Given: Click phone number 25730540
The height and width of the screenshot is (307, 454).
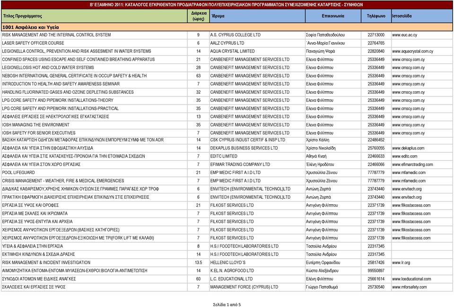Looking at the screenshot, I should [376, 287].
